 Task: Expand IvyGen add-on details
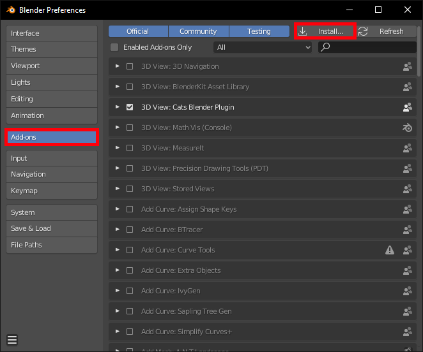pos(118,291)
